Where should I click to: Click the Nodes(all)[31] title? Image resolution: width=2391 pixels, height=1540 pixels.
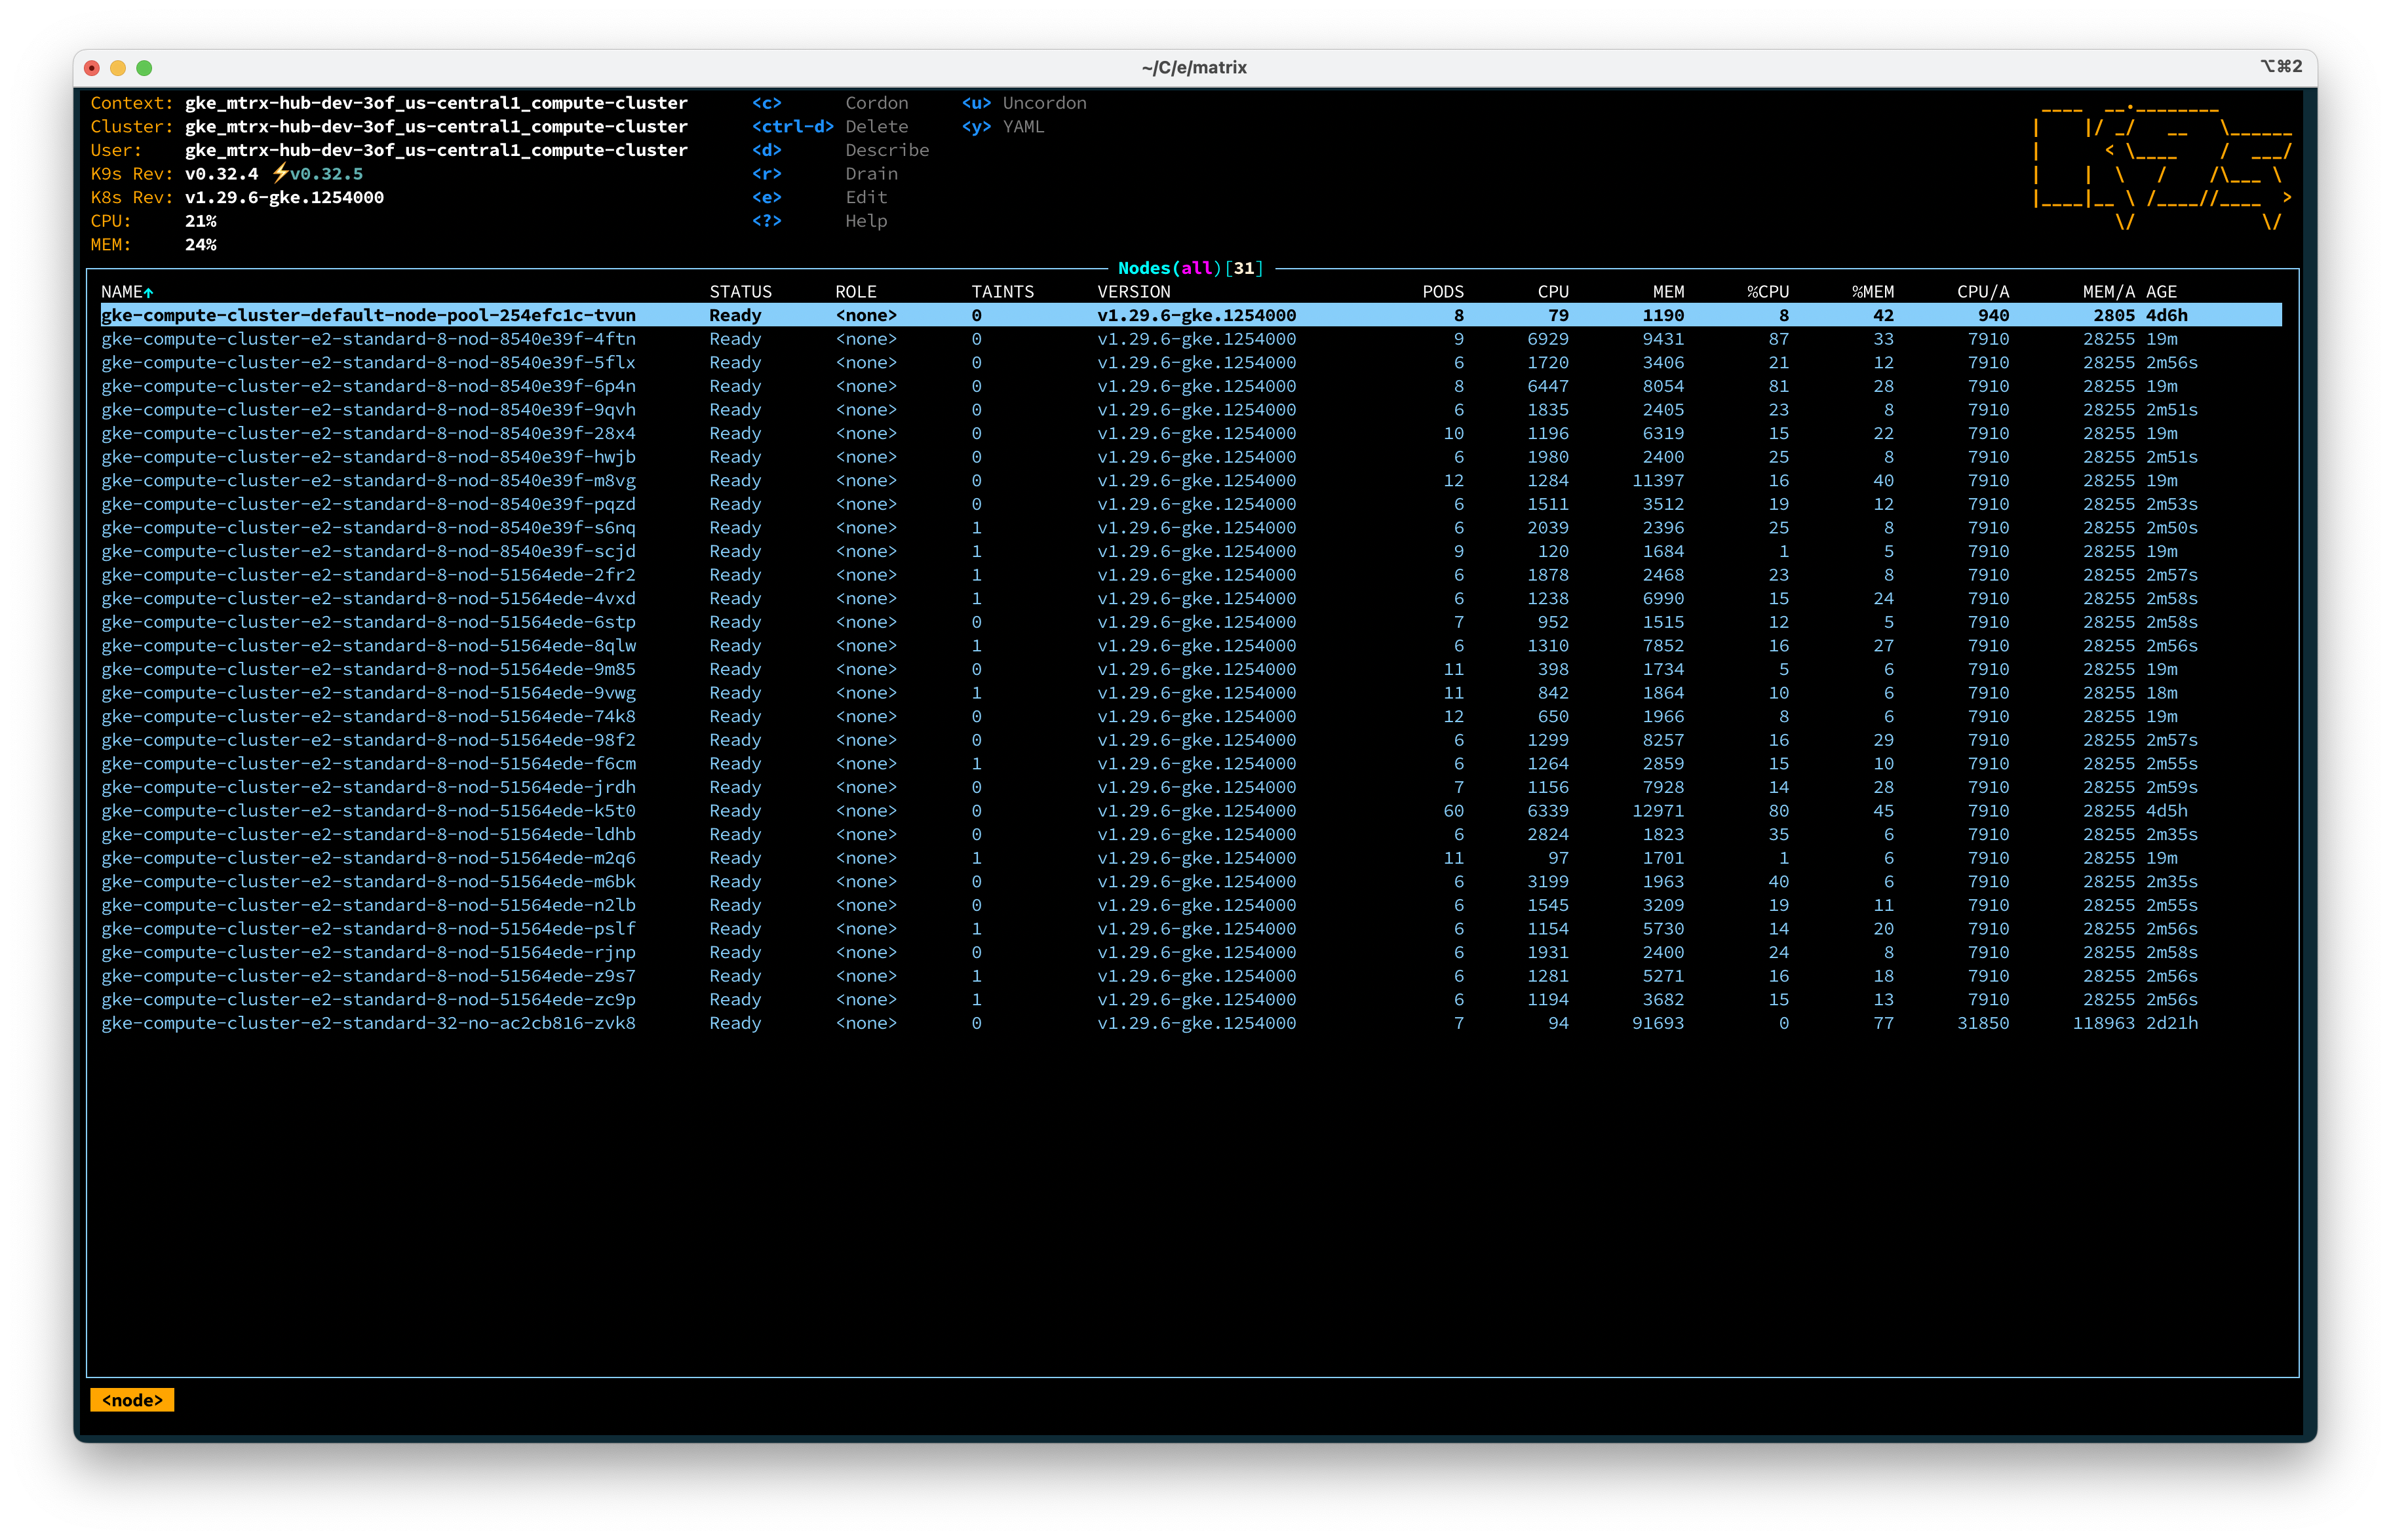point(1190,268)
